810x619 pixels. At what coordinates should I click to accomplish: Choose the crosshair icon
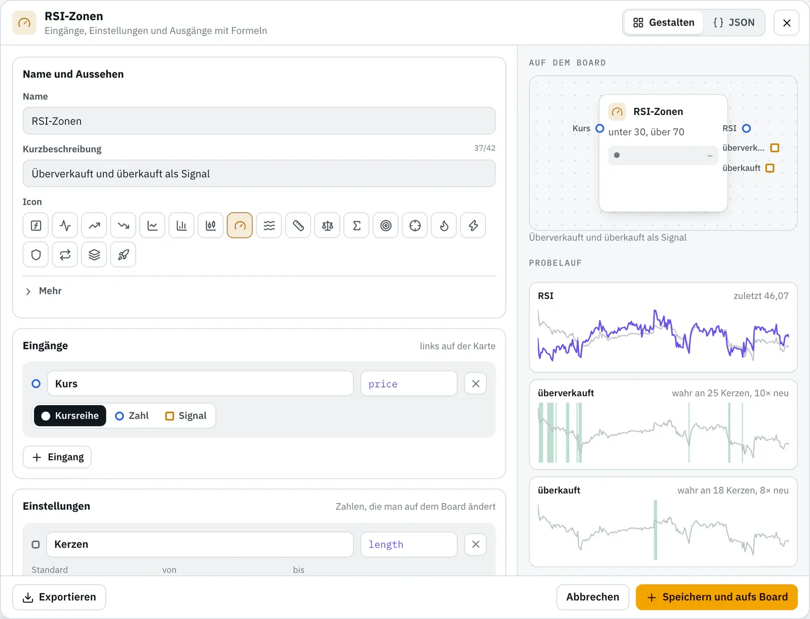[x=415, y=225]
